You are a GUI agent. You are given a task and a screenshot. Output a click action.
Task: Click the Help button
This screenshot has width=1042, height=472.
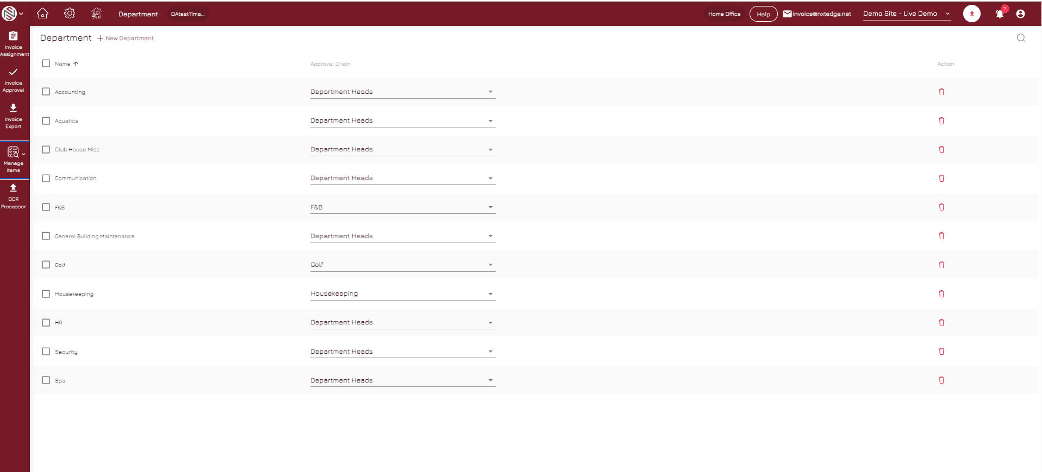point(763,14)
